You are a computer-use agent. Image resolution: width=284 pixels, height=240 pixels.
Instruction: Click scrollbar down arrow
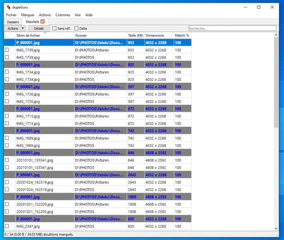point(276,229)
